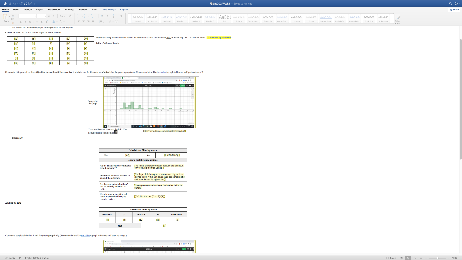
Task: Open the Desmos calculator hyperlink in table
Action: (164, 131)
